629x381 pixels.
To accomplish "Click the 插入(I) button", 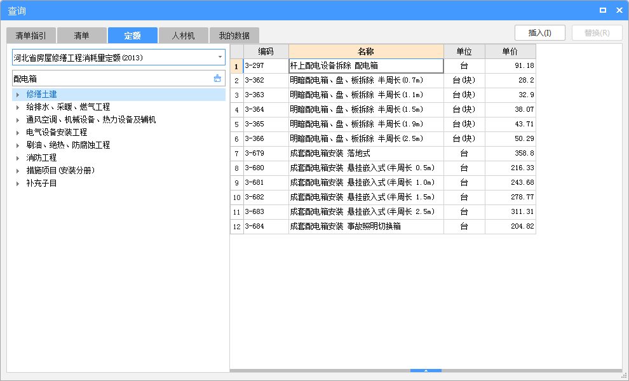I will point(540,33).
